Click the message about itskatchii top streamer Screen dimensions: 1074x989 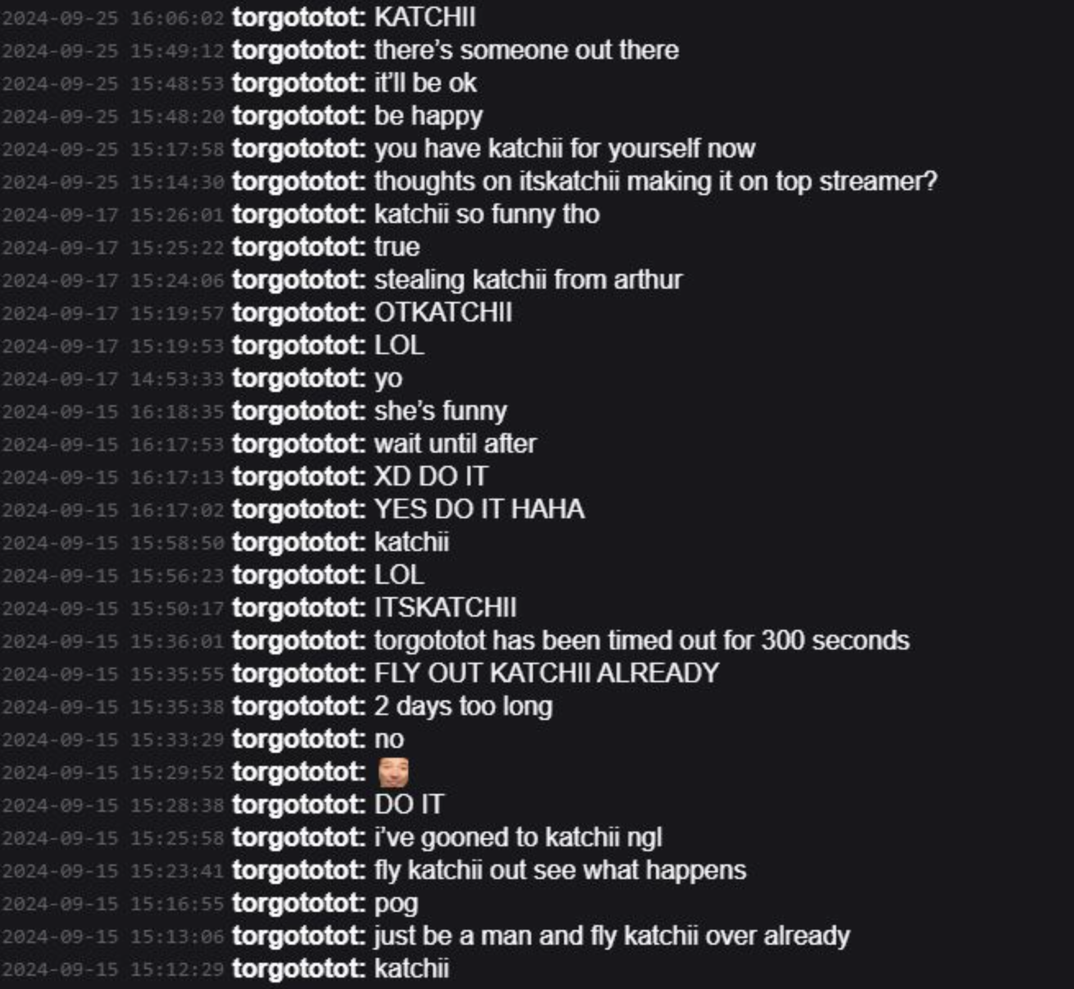click(655, 181)
